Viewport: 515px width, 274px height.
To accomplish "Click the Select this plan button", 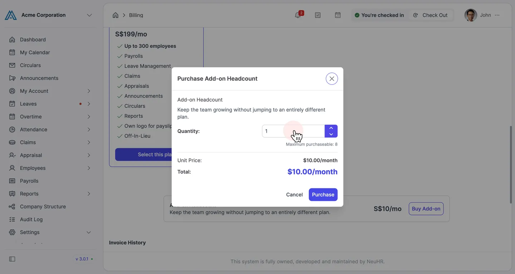I will pos(143,154).
